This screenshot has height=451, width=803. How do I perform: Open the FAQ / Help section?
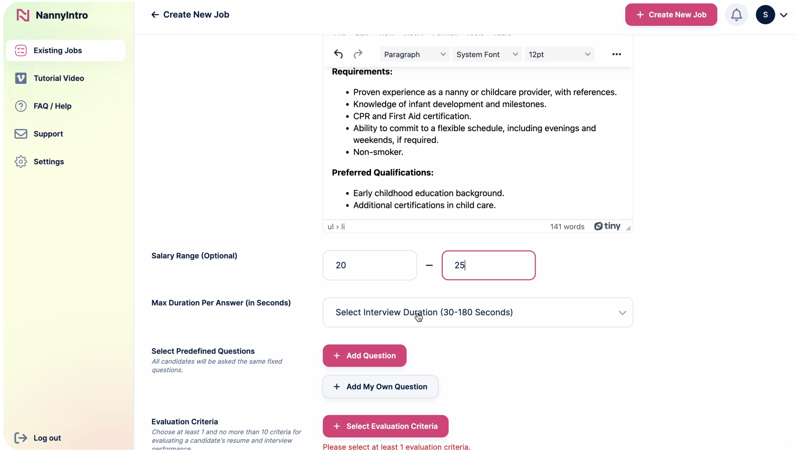click(52, 106)
